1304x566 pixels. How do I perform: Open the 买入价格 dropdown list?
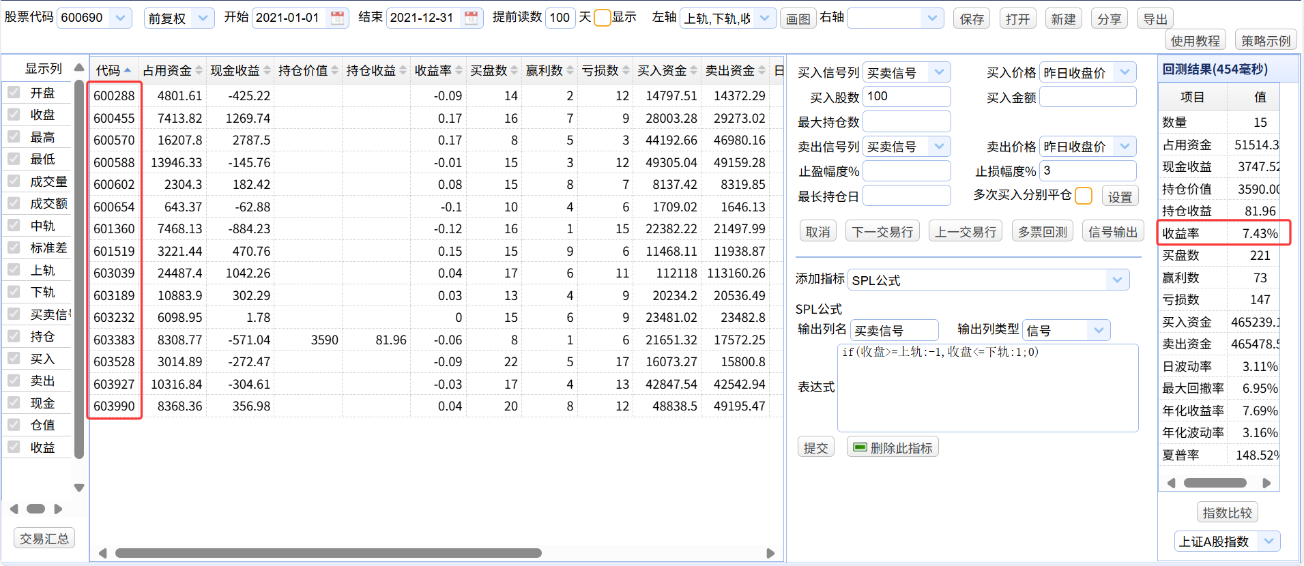pyautogui.click(x=1125, y=72)
